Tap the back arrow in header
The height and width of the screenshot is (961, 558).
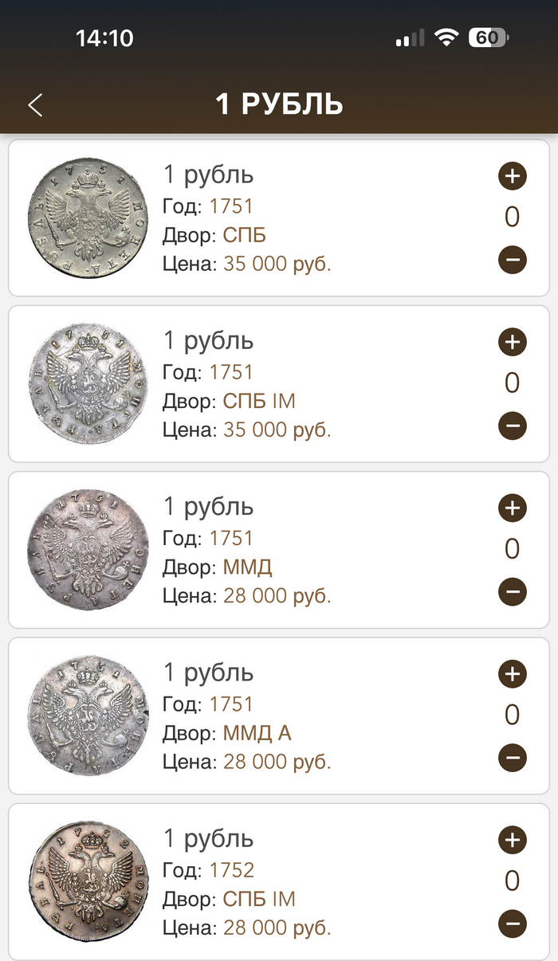tap(35, 105)
